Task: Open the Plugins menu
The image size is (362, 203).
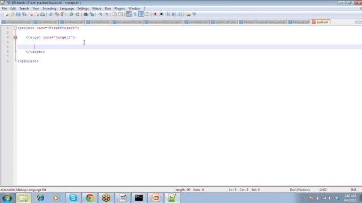Action: click(x=119, y=8)
